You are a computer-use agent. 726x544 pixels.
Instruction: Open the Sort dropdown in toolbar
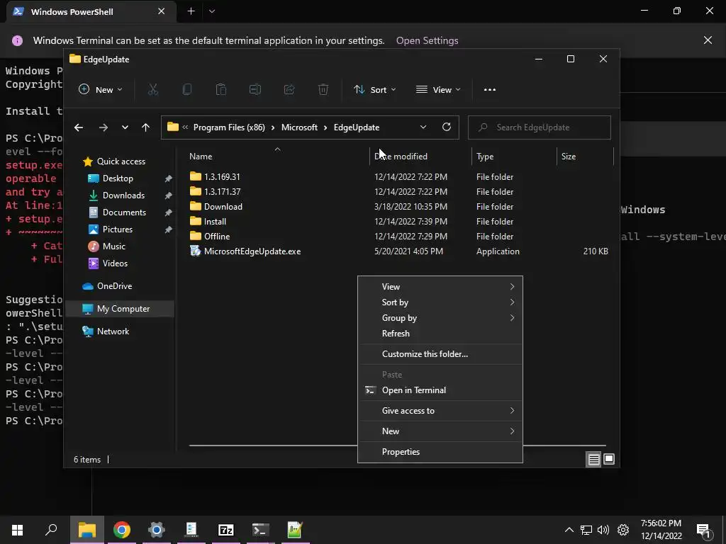point(374,90)
